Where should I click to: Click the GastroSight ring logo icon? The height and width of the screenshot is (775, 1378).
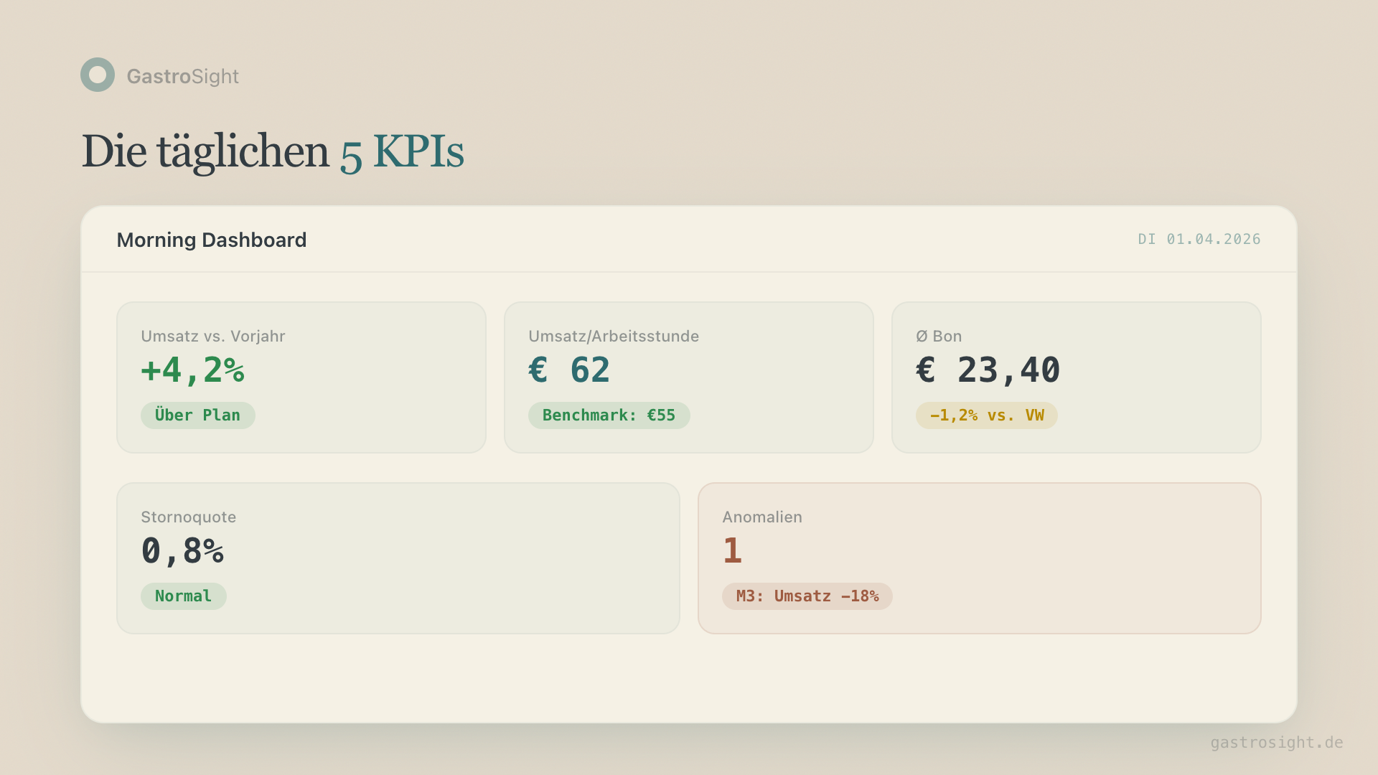98,75
